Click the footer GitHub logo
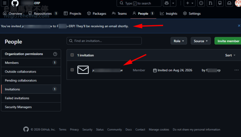 (x=26, y=129)
